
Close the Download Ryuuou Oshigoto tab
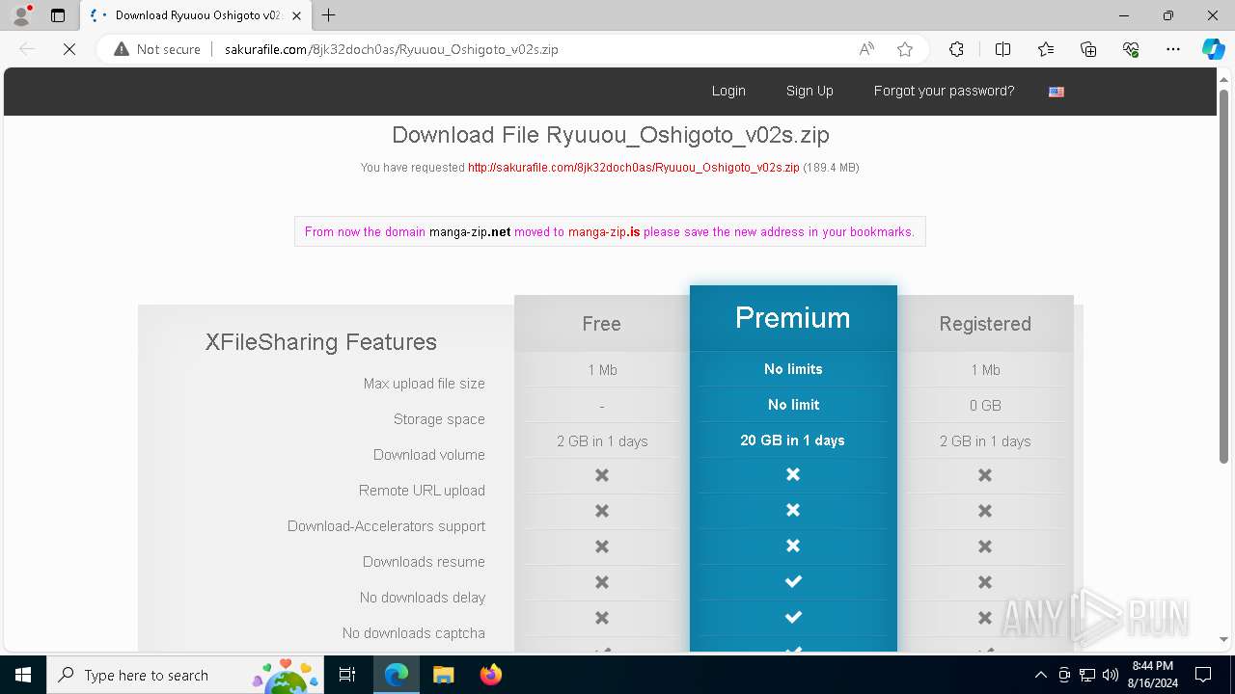coord(297,15)
